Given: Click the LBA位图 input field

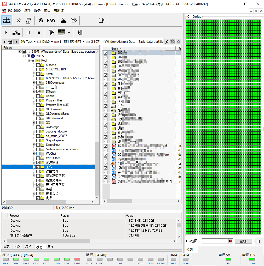Looking at the screenshot, I should (215, 241).
